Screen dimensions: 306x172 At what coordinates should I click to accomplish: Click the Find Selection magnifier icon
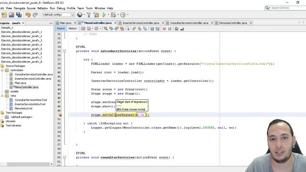(106, 29)
